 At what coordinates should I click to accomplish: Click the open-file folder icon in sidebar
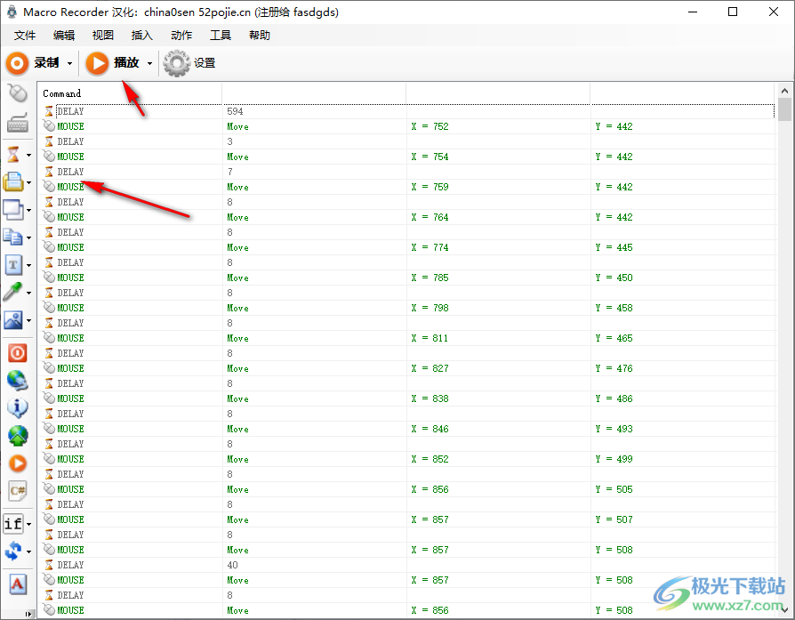[x=13, y=181]
